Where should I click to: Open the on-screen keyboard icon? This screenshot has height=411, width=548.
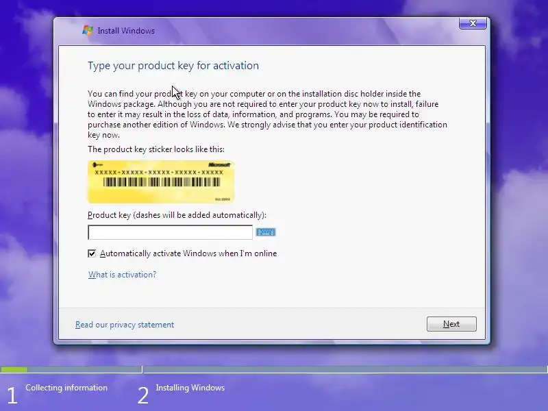click(x=266, y=232)
